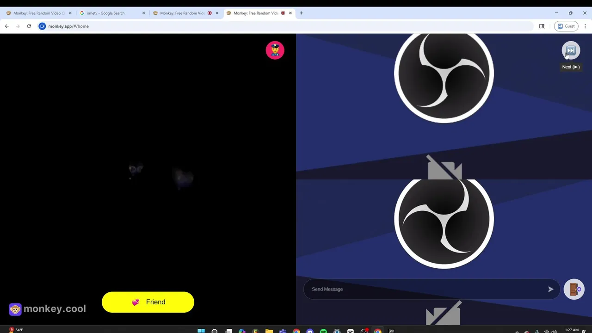This screenshot has width=592, height=333.
Task: Click the send message arrow icon
Action: (x=550, y=289)
